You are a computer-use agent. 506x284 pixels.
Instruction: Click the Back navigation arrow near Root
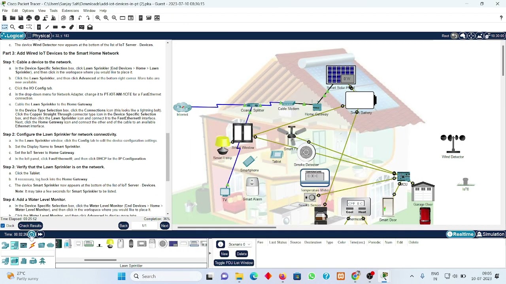[x=455, y=36]
